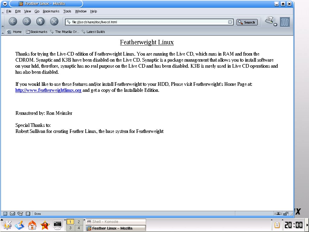Go back with the Back arrow button
Screen dimensions: 309x232
point(13,21)
